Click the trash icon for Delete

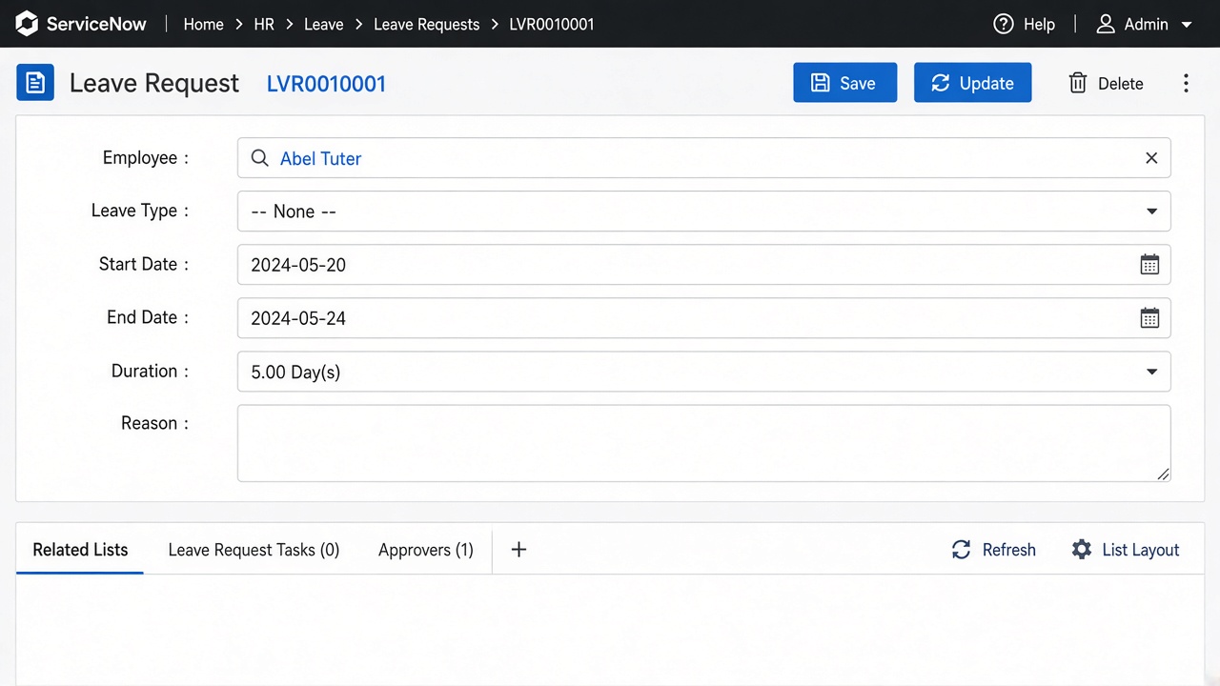click(x=1078, y=83)
